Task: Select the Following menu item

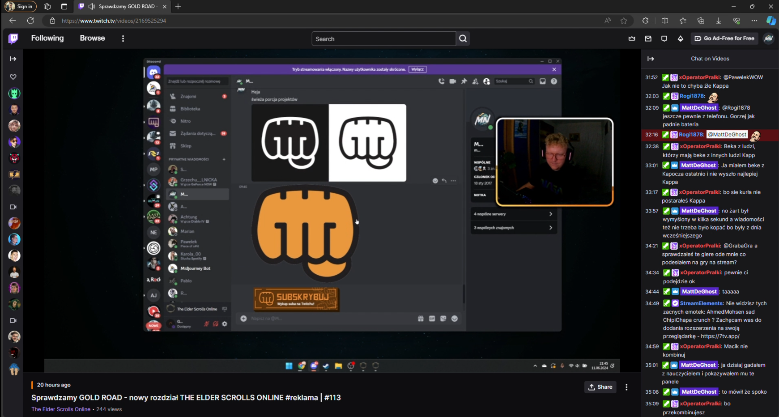Action: [x=47, y=38]
